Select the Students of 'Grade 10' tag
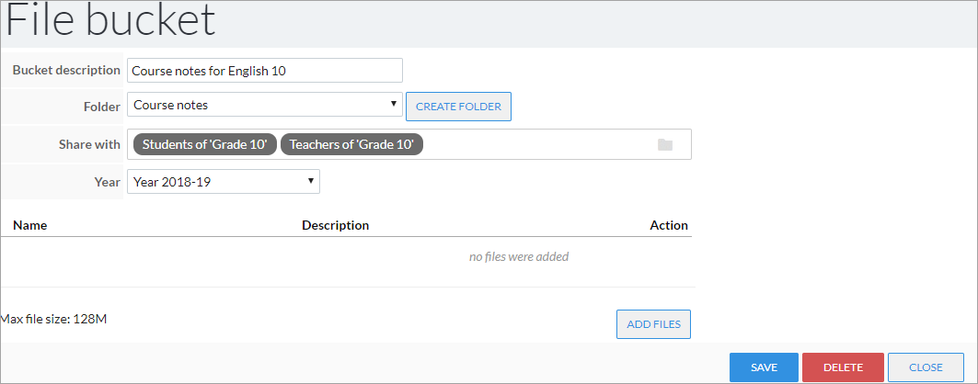 click(205, 144)
